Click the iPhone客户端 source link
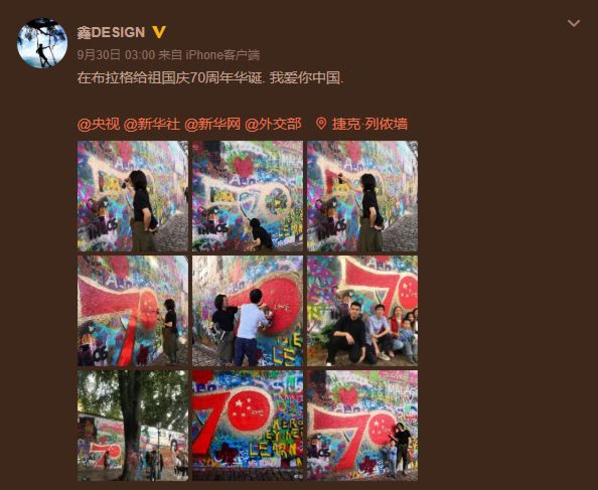 pyautogui.click(x=223, y=55)
